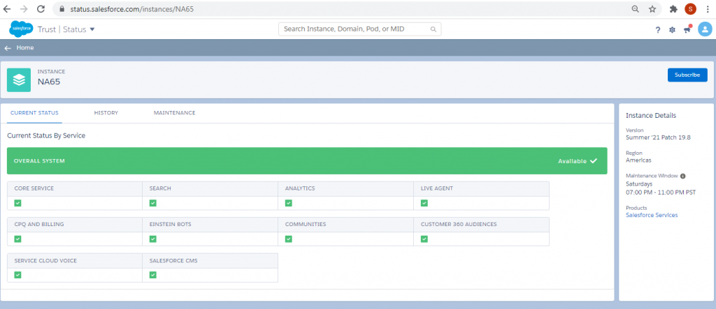Switch to the Maintenance tab
The width and height of the screenshot is (716, 309).
click(x=174, y=112)
